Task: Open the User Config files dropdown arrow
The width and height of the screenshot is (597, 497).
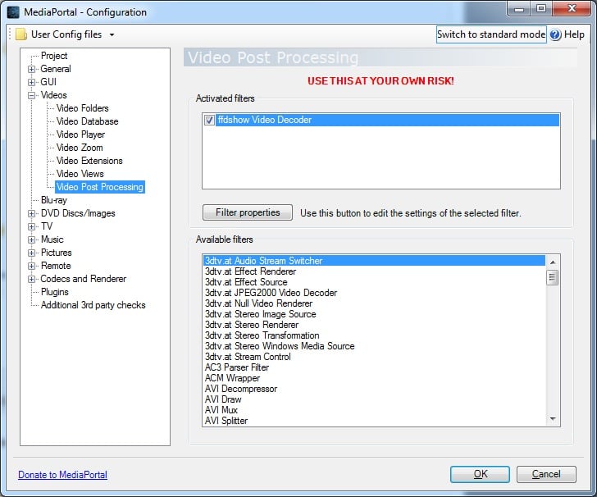Action: tap(112, 35)
